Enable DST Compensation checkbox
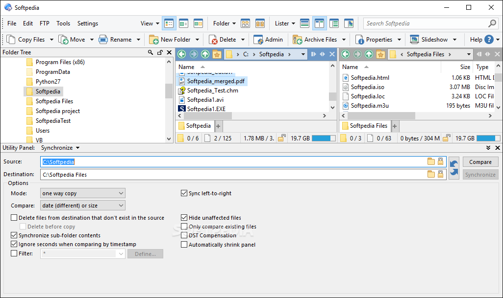This screenshot has width=503, height=298. point(184,235)
